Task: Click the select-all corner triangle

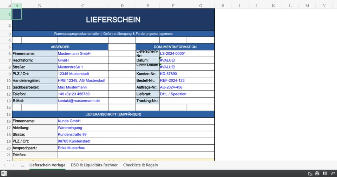Action: 9,6
